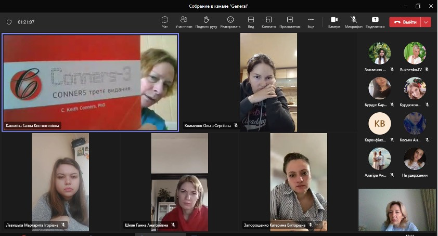The height and width of the screenshot is (236, 438).
Task: Click the KB initials avatar
Action: tap(380, 123)
